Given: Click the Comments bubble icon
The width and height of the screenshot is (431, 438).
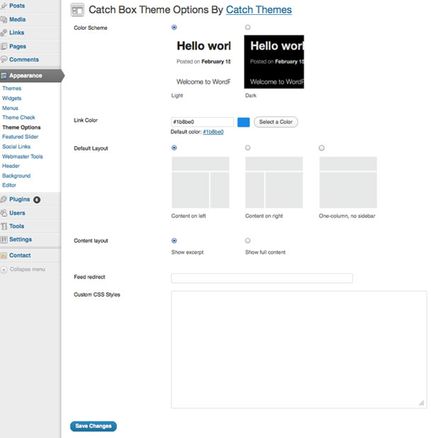Looking at the screenshot, I should [4, 60].
